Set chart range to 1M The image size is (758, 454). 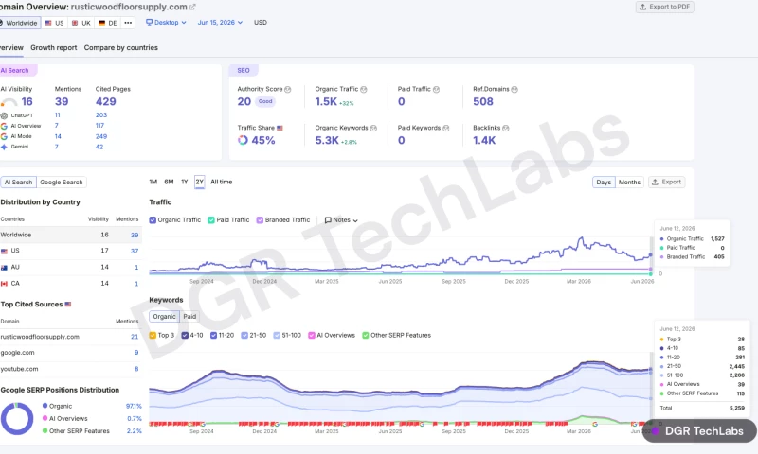pyautogui.click(x=153, y=182)
